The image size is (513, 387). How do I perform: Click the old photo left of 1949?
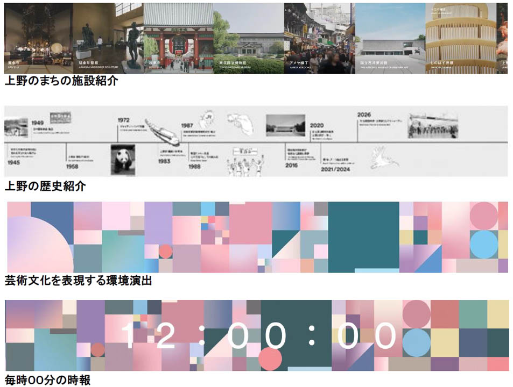coord(16,128)
